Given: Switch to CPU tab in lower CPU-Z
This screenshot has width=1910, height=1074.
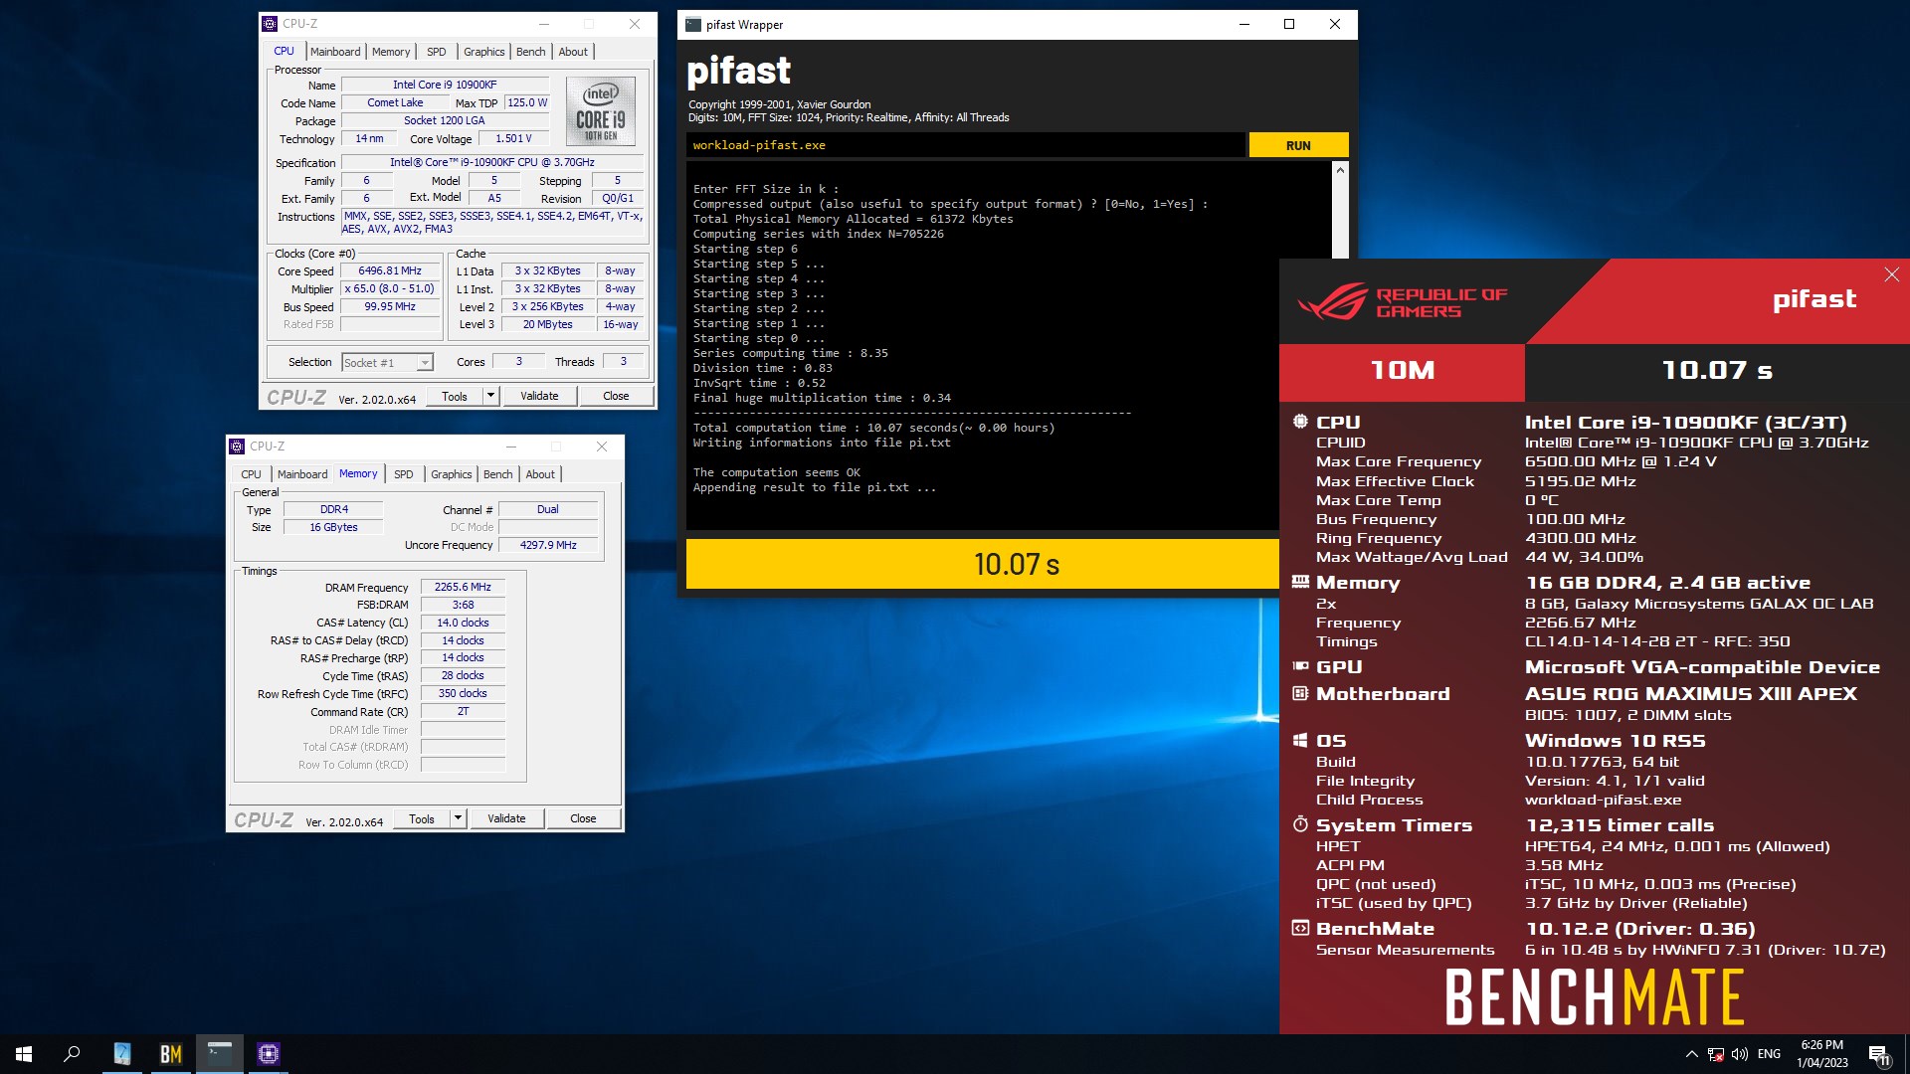Looking at the screenshot, I should point(252,474).
